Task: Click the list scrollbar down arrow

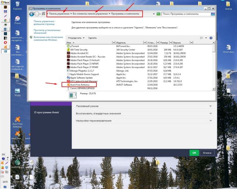Action: [213, 89]
